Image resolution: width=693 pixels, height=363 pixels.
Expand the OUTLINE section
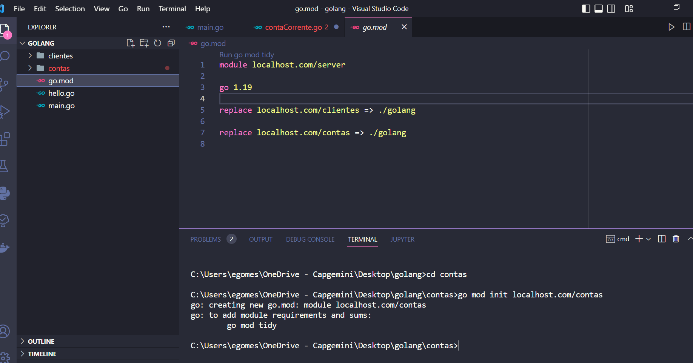click(x=23, y=342)
